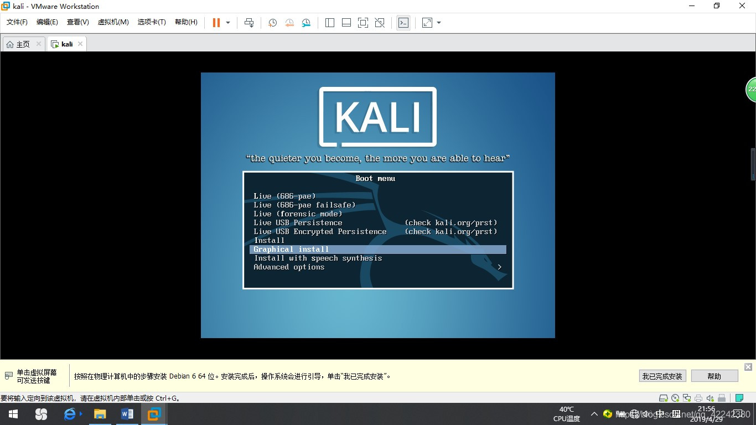
Task: Click the sound card status icon
Action: (710, 398)
